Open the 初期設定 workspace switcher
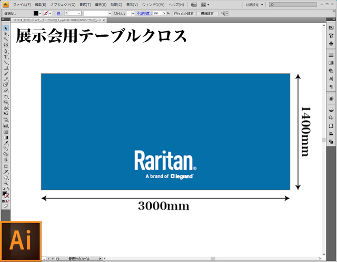 coord(254,5)
